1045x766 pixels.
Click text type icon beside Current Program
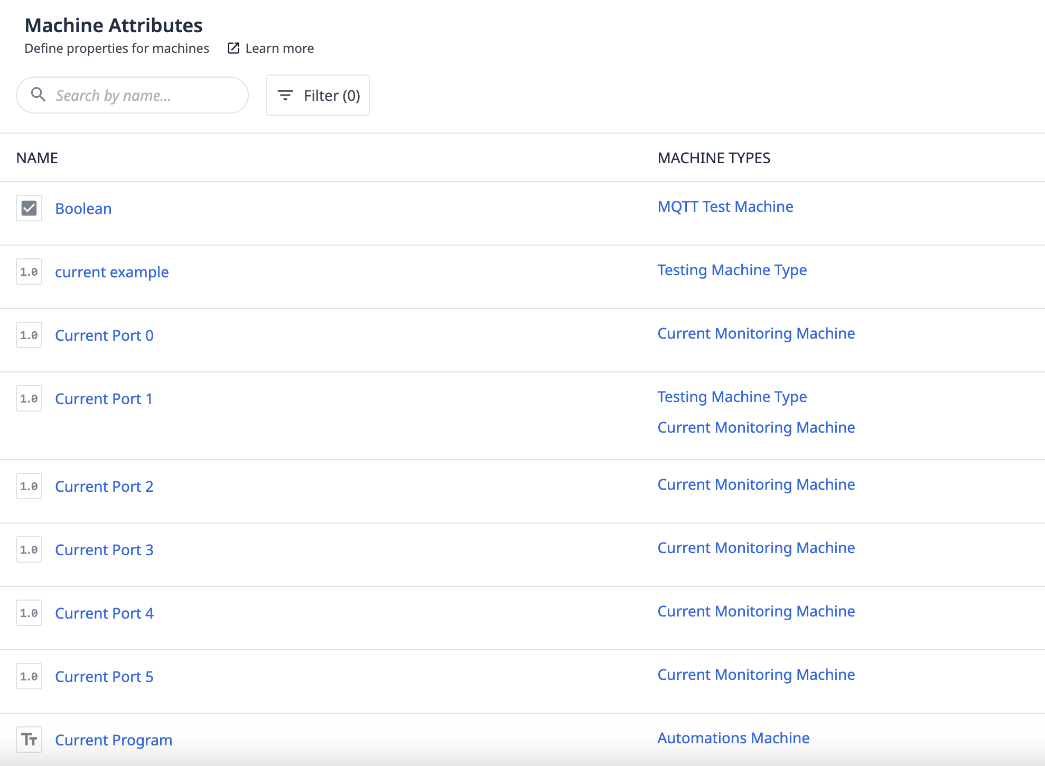[x=29, y=740]
